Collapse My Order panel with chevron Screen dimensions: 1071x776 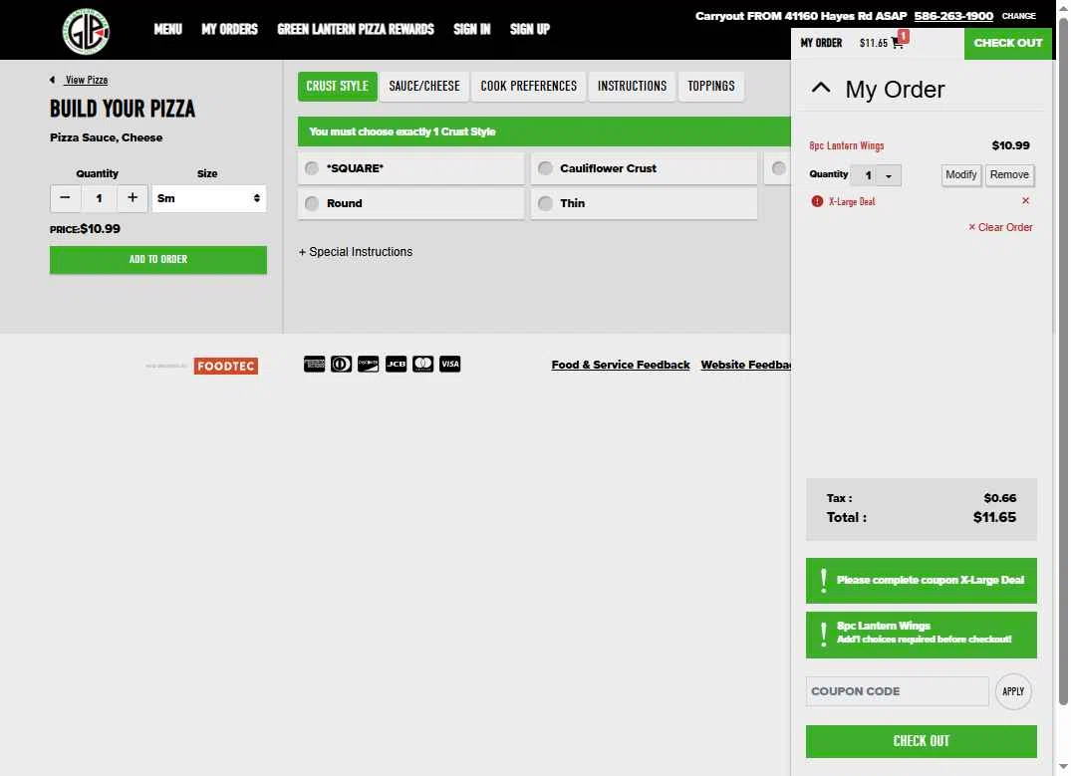[x=821, y=88]
